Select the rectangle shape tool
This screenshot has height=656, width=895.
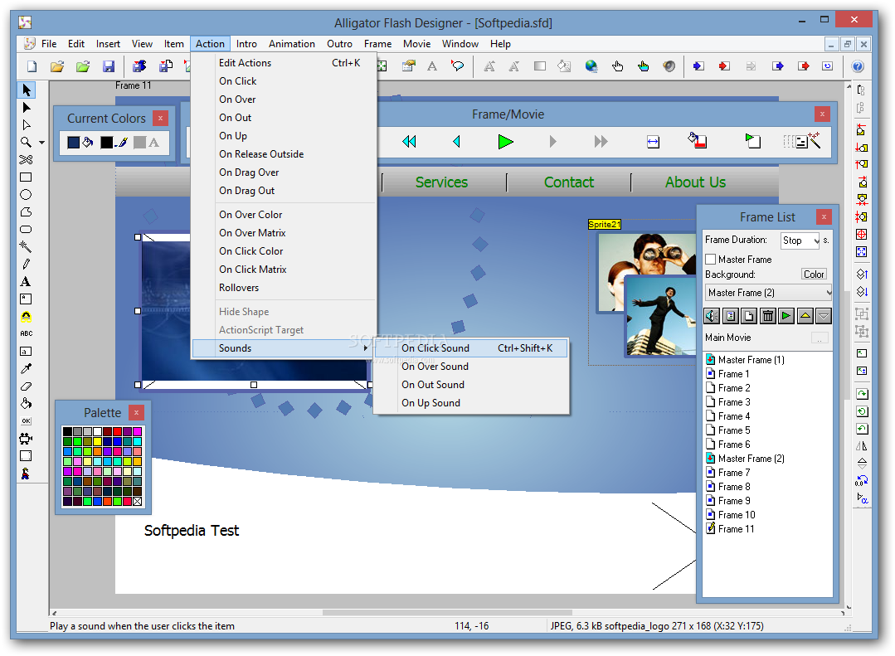click(26, 177)
